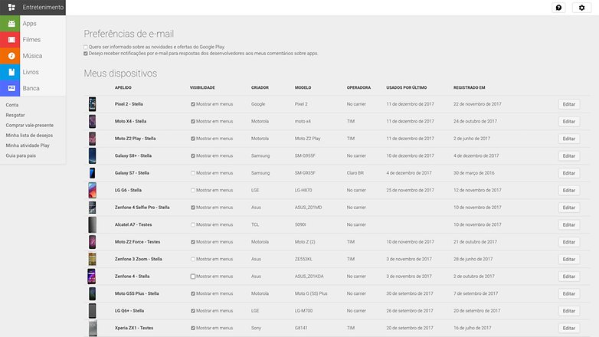Open the Banca section
599x337 pixels.
(31, 88)
